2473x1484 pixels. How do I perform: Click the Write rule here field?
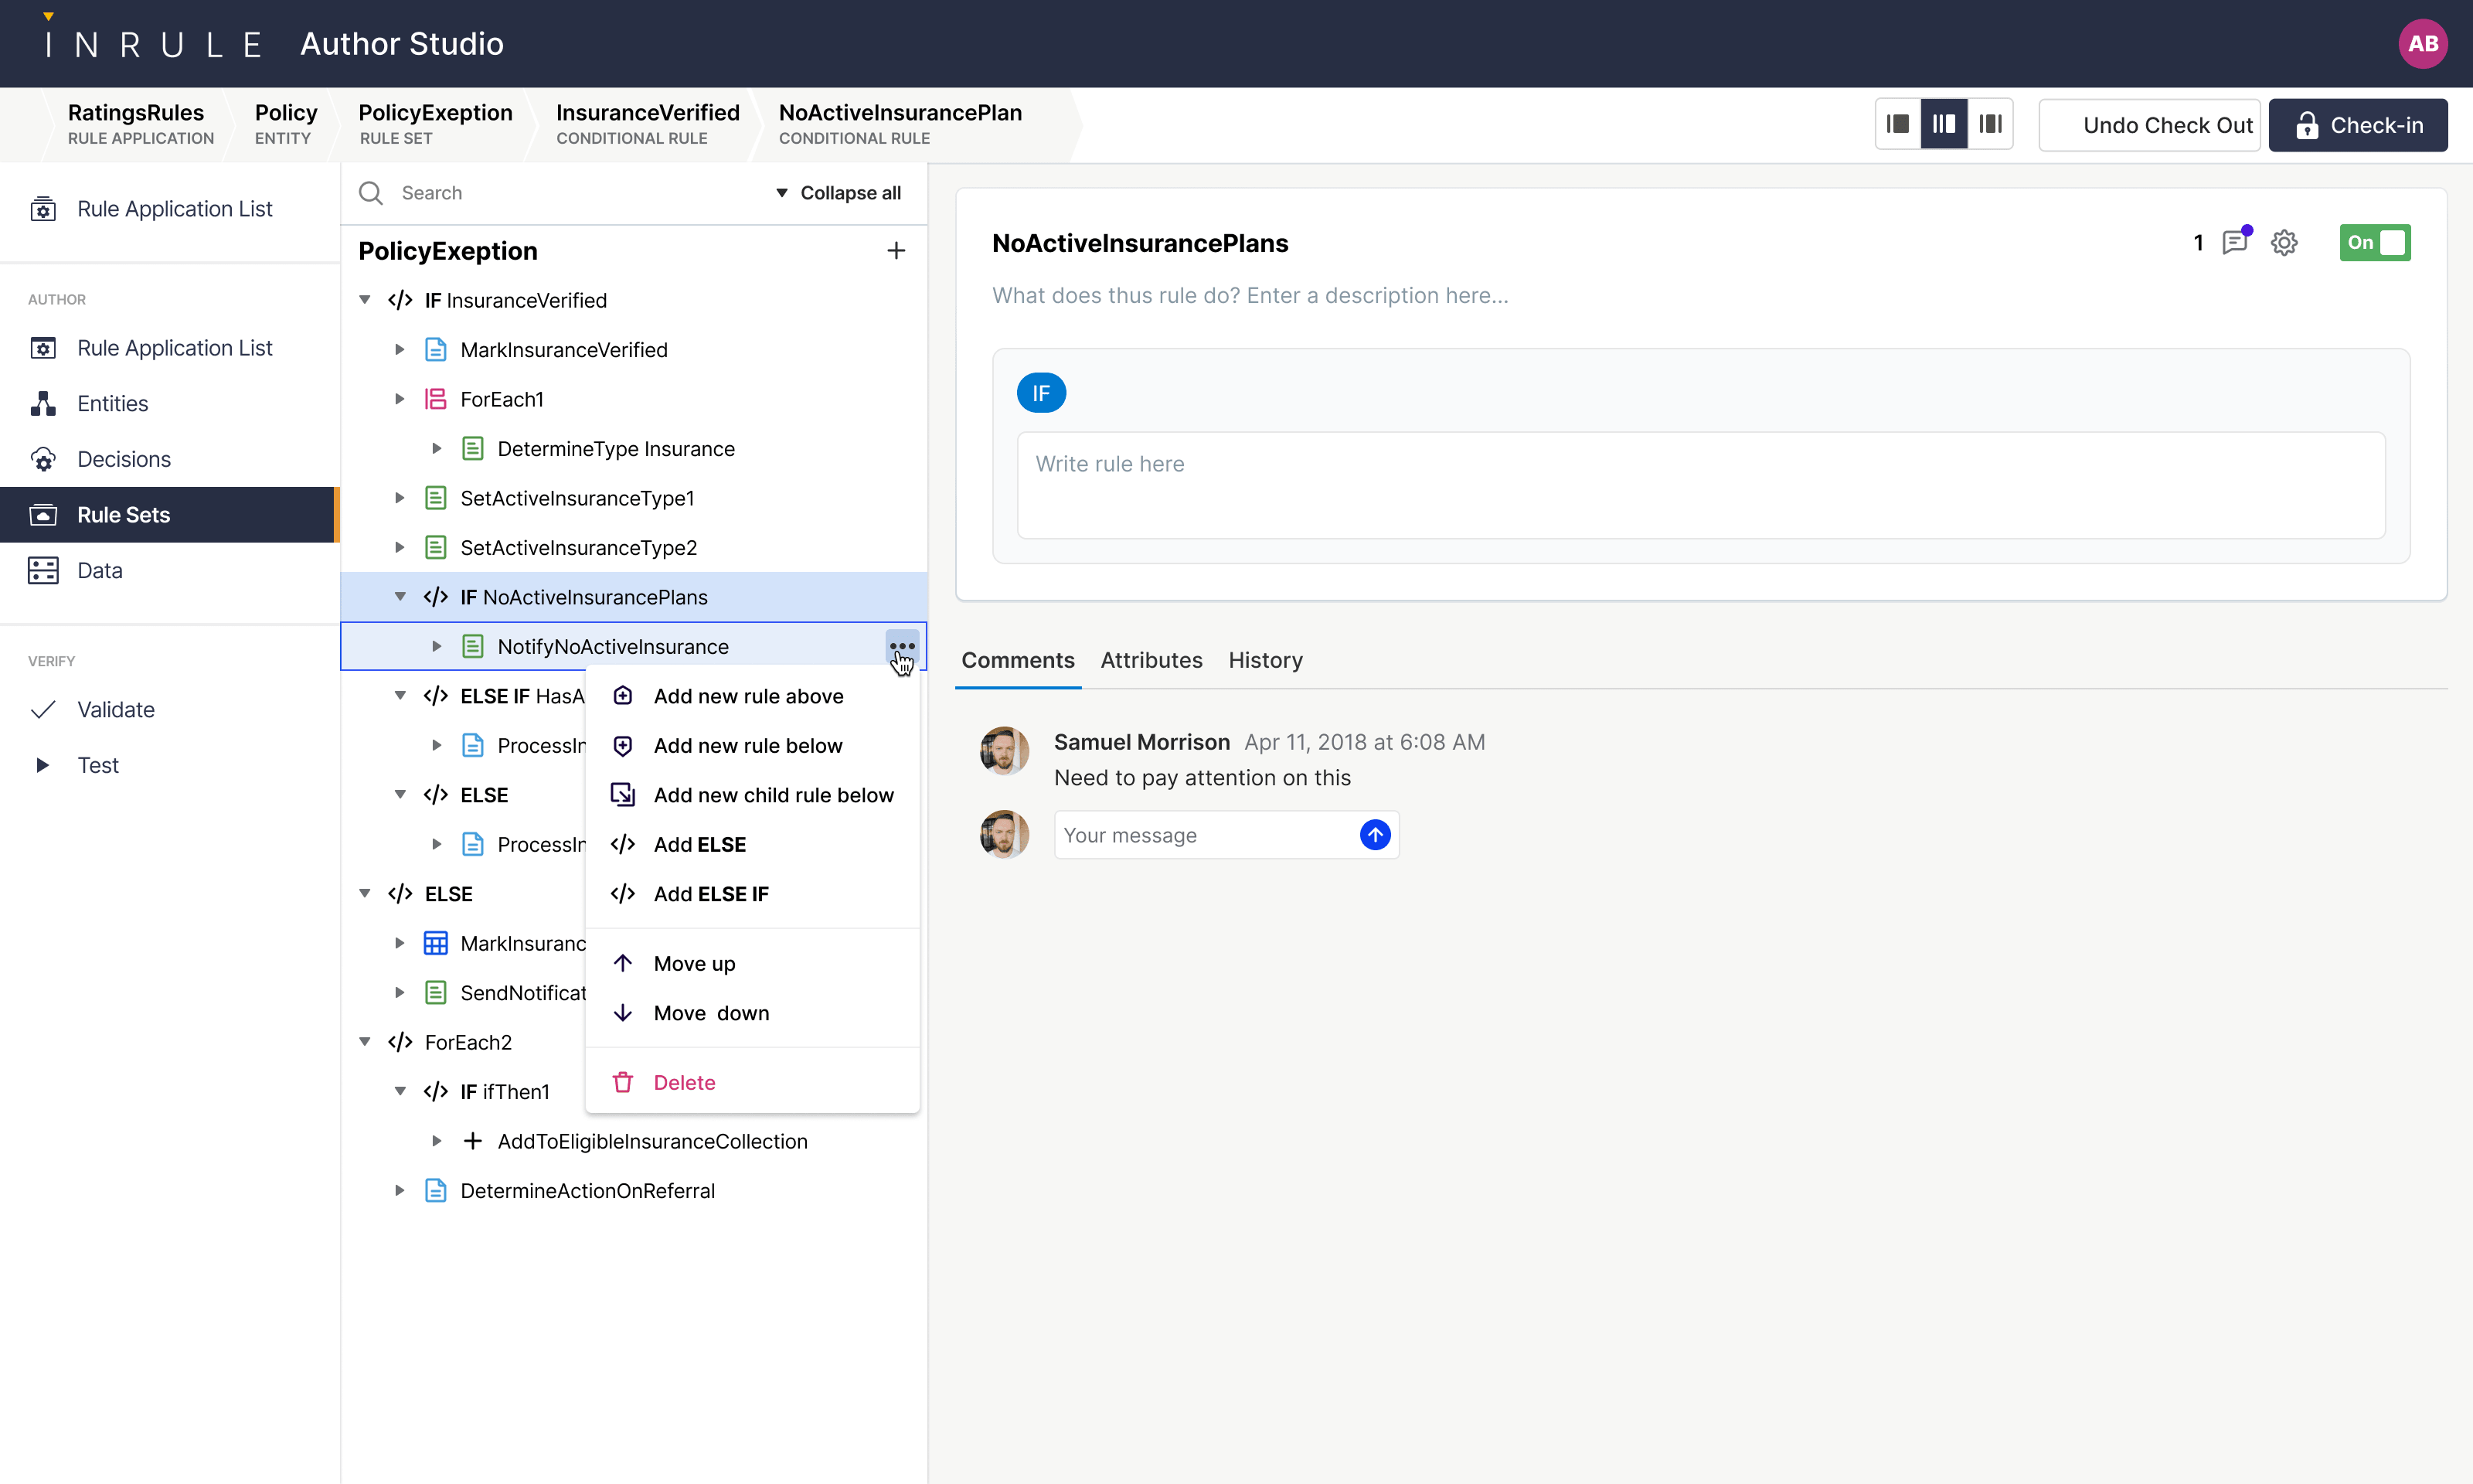tap(1700, 485)
